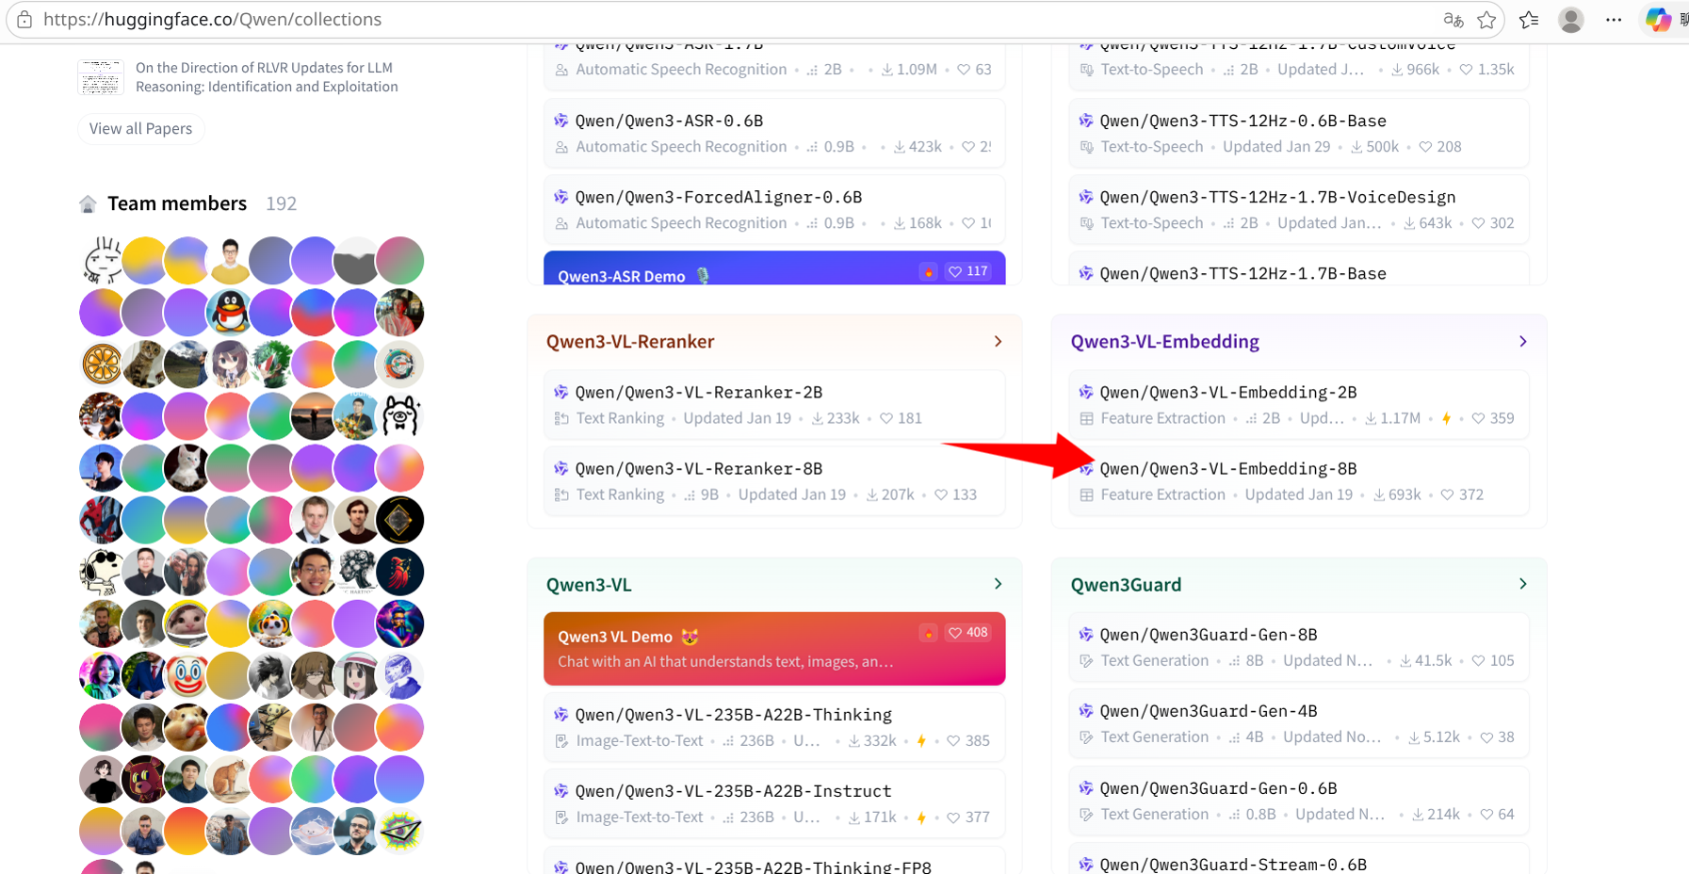Open Qwen/Qwen3-TTS-12Hz-1.7B-Base model
This screenshot has width=1689, height=874.
pos(1243,273)
